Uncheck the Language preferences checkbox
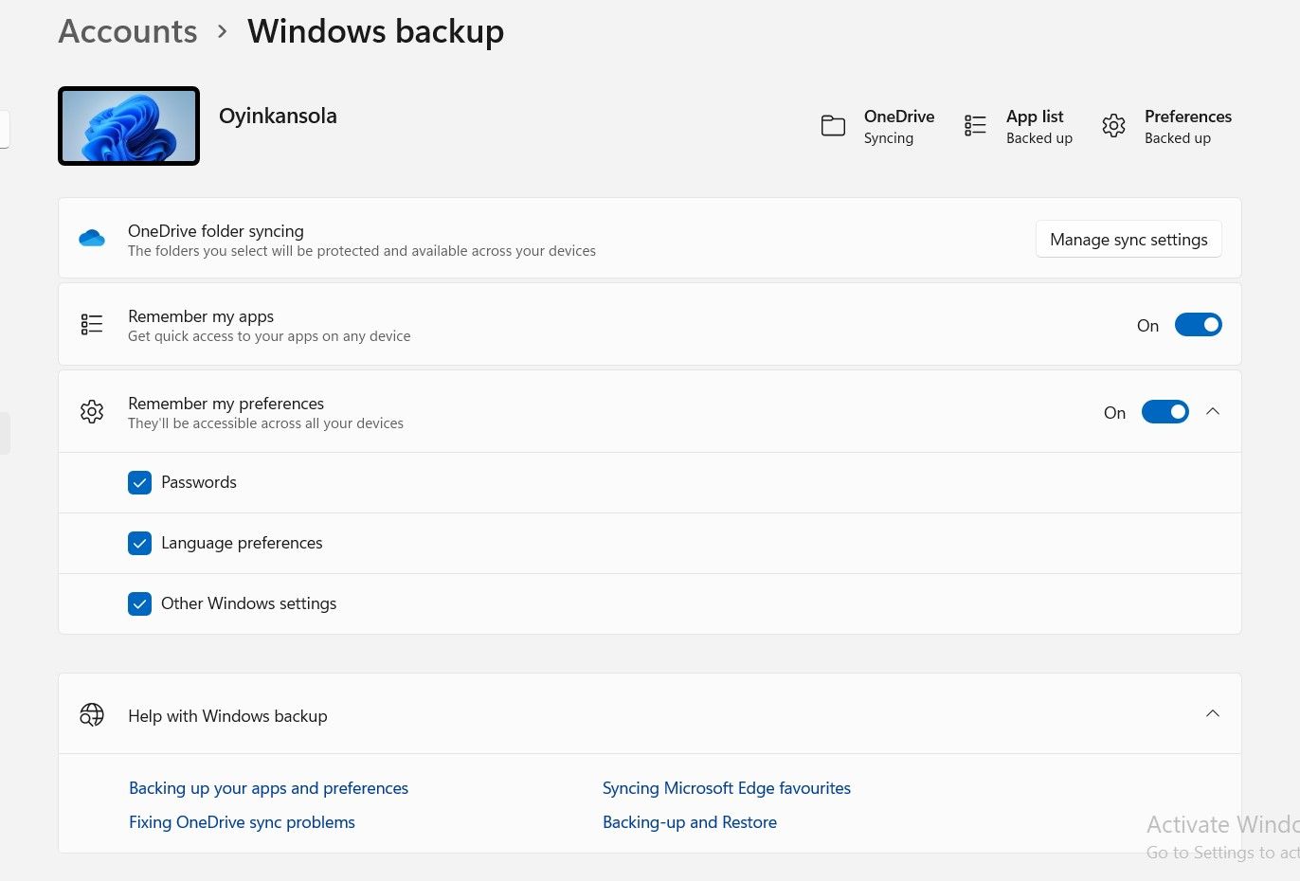This screenshot has width=1300, height=881. (x=139, y=543)
